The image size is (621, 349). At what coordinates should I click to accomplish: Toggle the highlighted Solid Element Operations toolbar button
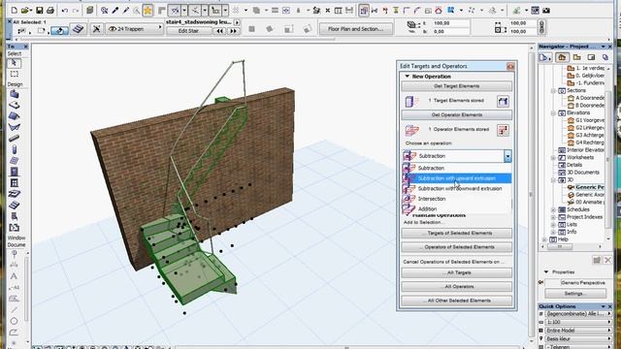coord(364,11)
